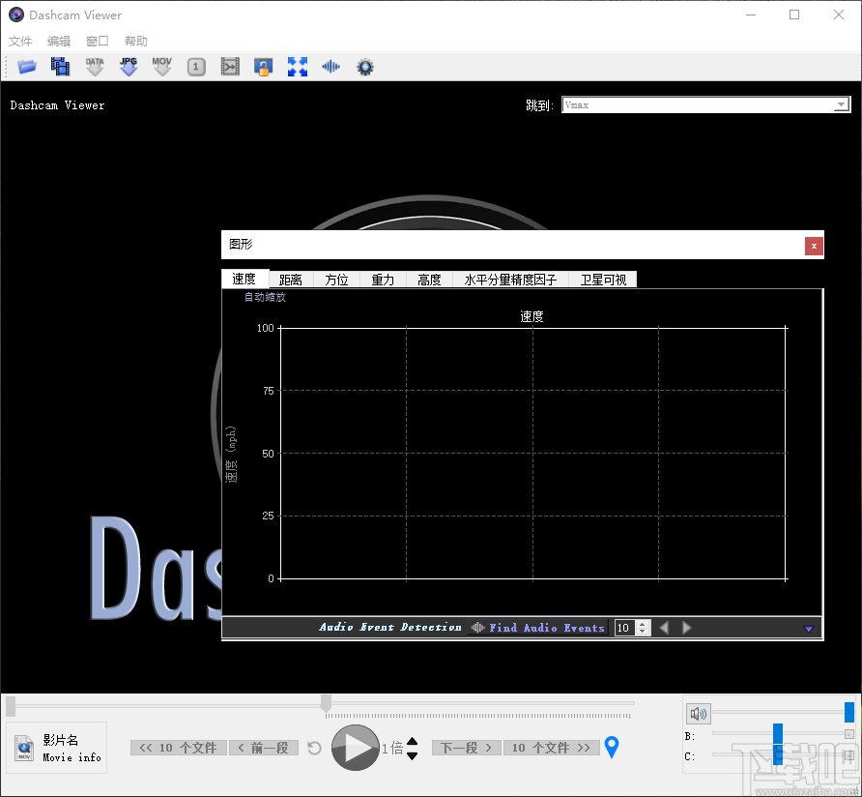Mute audio with the speaker button

point(698,714)
